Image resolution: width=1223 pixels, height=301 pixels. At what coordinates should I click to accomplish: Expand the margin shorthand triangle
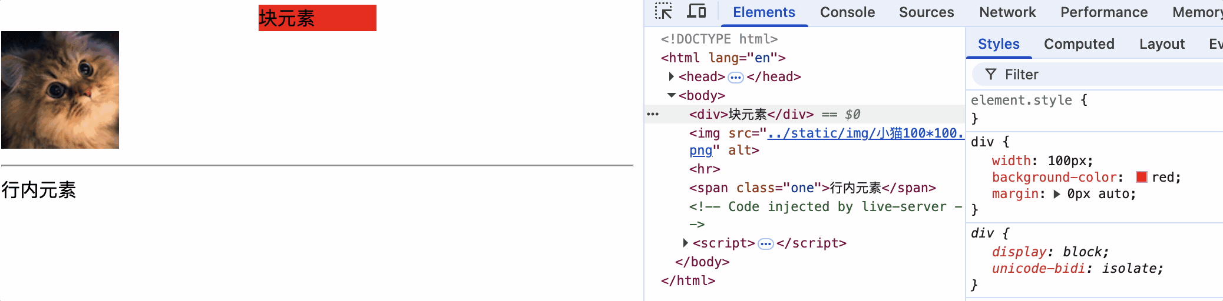[1057, 194]
